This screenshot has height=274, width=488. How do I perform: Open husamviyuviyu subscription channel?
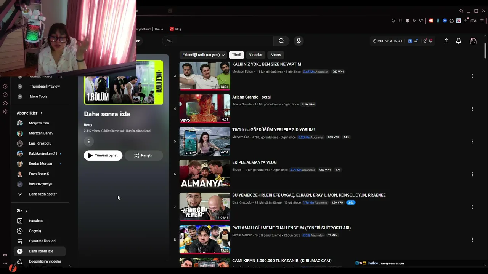[40, 184]
